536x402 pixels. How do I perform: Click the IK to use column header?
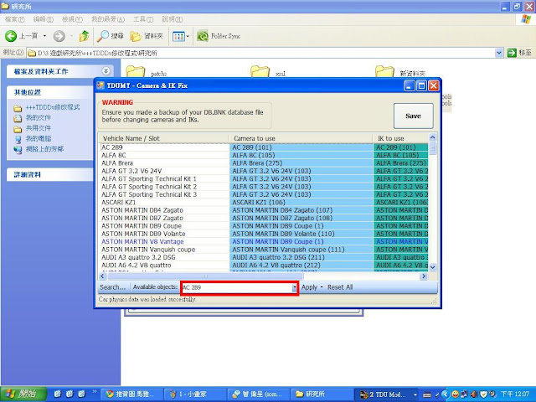(x=400, y=138)
